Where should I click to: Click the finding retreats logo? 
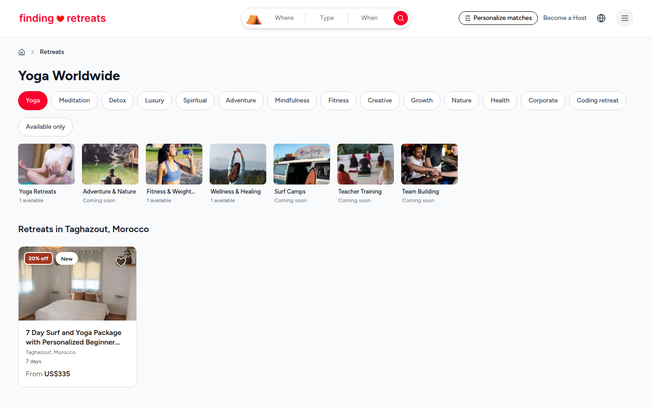(62, 18)
